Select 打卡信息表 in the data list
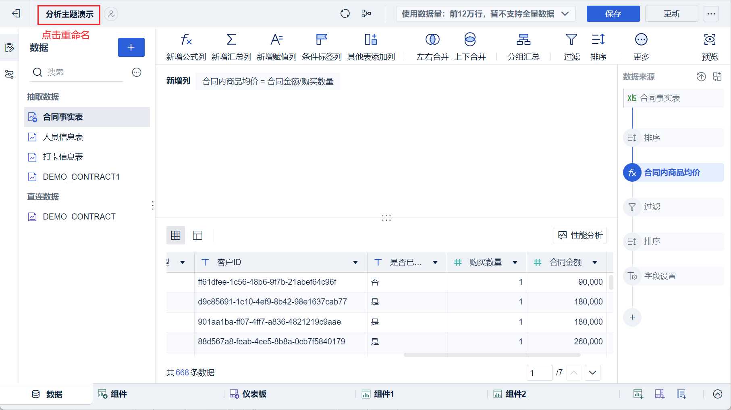Viewport: 731px width, 410px height. (x=87, y=157)
